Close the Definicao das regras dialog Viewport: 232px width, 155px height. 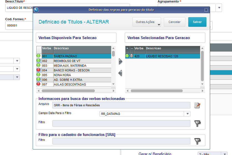pos(206,10)
